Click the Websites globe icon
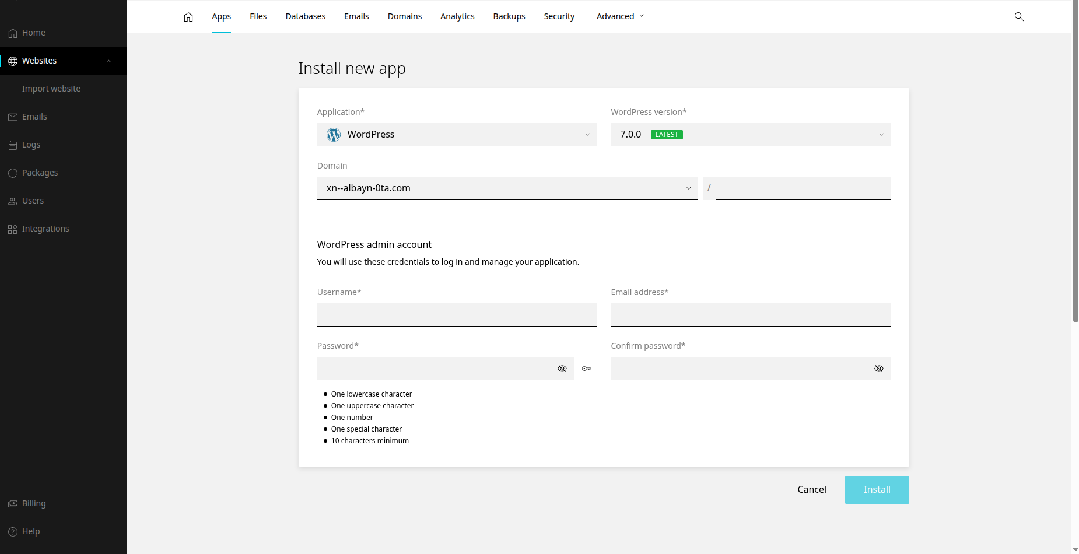The image size is (1079, 554). (x=13, y=61)
